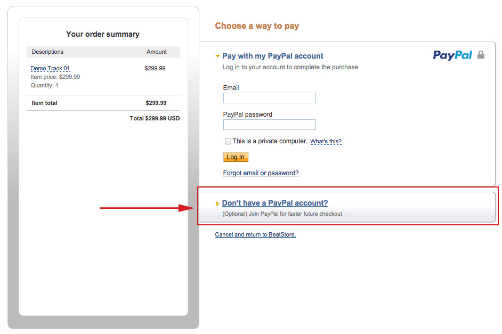Check This is a private computer box
This screenshot has height=334, width=502.
point(228,141)
